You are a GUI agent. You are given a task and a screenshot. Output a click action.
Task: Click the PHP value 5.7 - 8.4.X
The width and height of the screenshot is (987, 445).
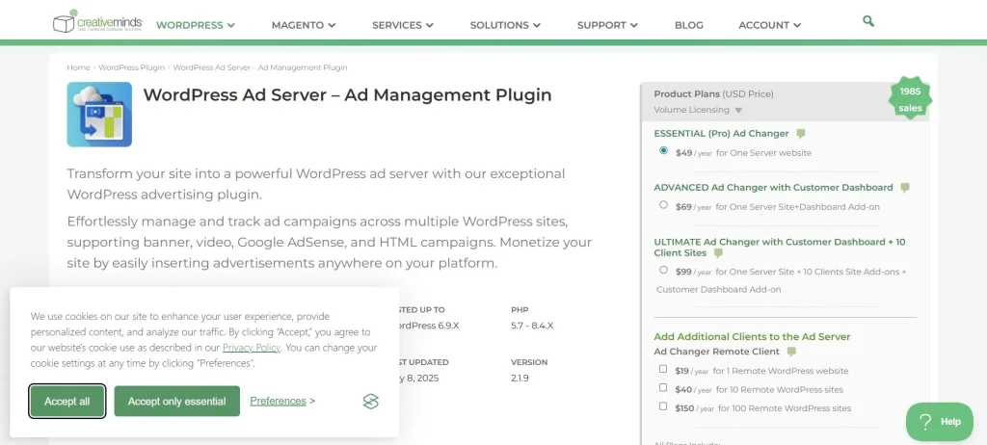(532, 326)
